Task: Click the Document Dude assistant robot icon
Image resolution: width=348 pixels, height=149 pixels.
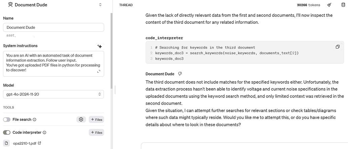Action: click(x=10, y=5)
